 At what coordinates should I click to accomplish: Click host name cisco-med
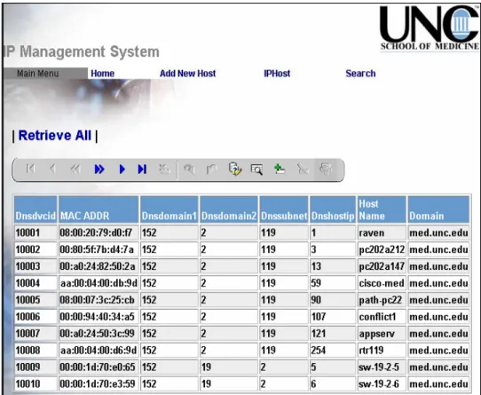pyautogui.click(x=382, y=283)
